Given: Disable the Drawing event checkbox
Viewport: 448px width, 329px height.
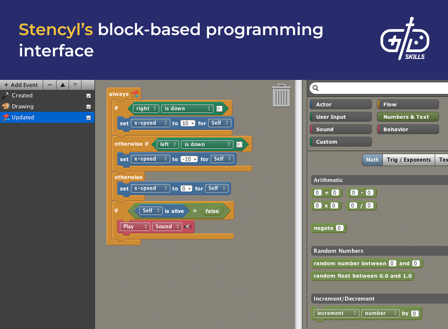Looking at the screenshot, I should pos(88,106).
